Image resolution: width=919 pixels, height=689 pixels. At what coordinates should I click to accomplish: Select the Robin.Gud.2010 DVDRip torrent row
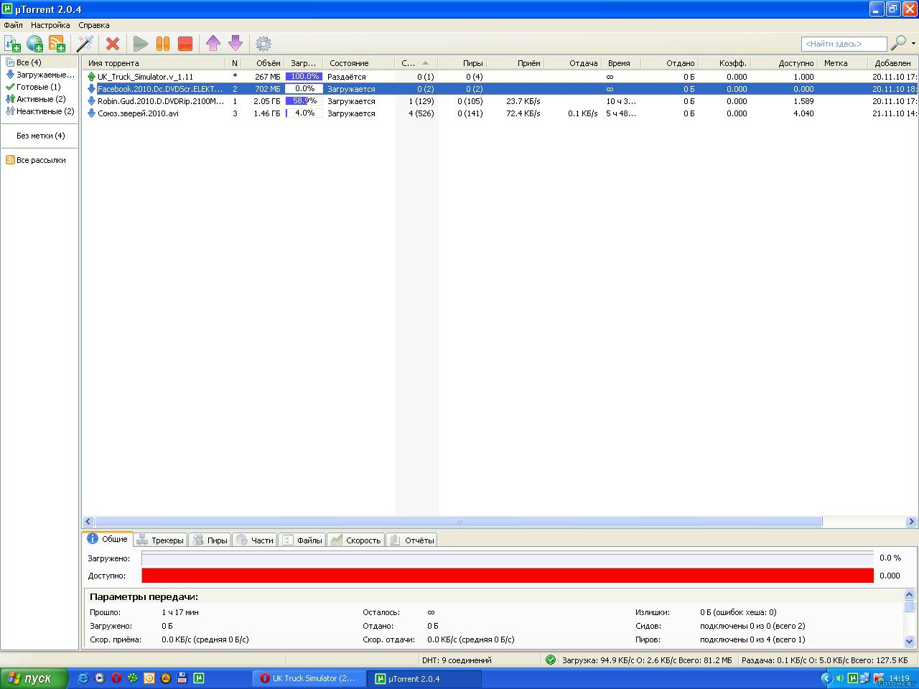coord(500,101)
